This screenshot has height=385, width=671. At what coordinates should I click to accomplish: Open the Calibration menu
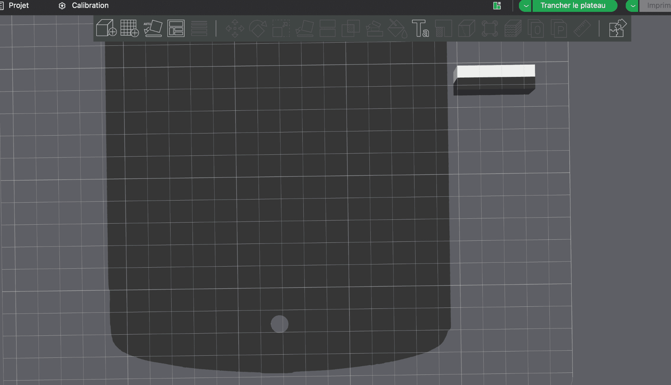(90, 6)
